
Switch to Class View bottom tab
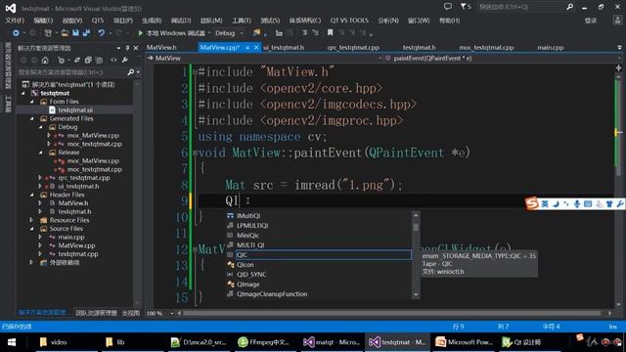130,313
